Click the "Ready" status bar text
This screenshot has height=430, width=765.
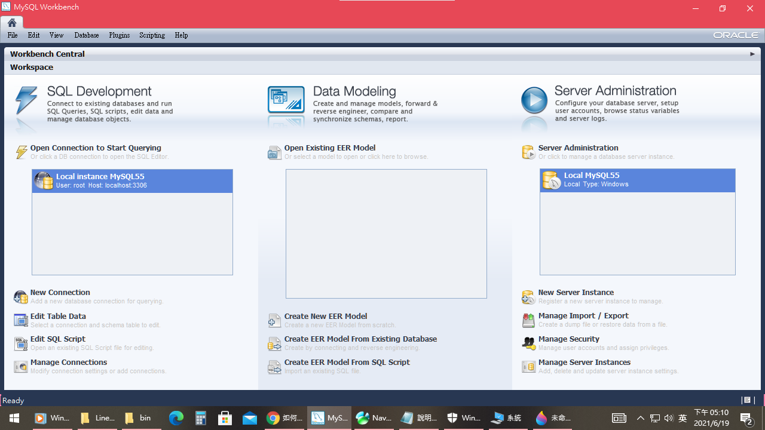tap(14, 401)
